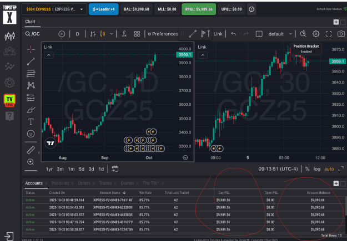Viewport: 347px width, 241px height.
Task: Select the flag marker tool in floating toolbar
Action: [x=203, y=34]
